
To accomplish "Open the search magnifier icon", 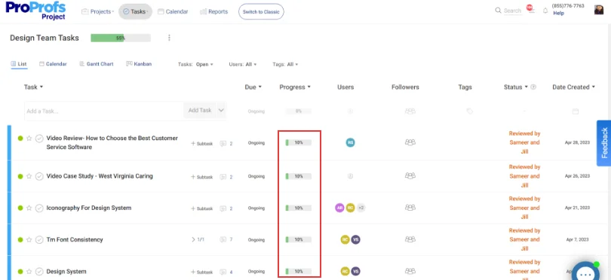I will click(x=498, y=11).
